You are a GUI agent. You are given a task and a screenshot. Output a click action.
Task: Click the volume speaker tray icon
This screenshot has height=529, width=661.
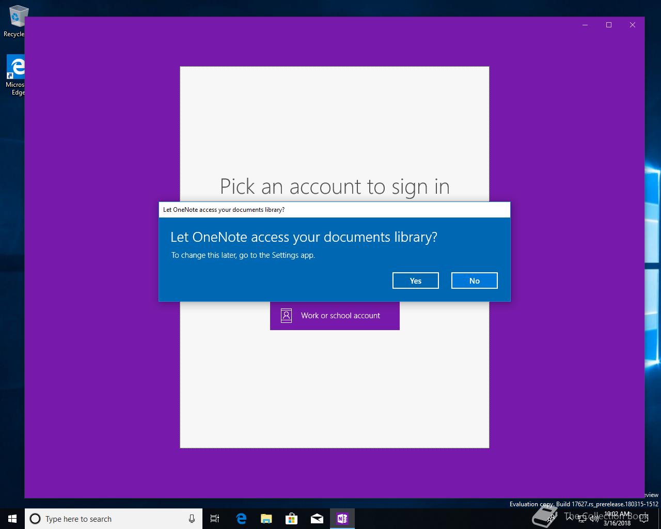click(x=594, y=519)
